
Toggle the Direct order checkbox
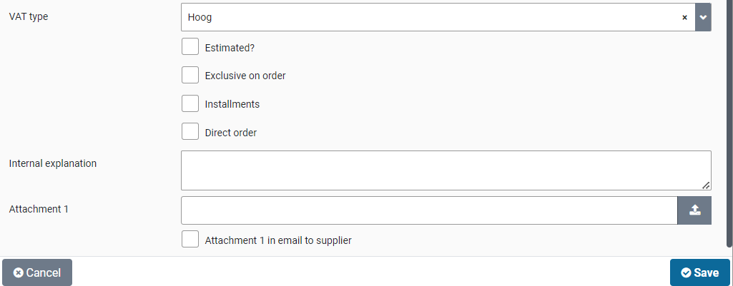190,132
